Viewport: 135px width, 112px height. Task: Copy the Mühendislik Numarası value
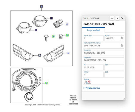pyautogui.click(x=122, y=45)
